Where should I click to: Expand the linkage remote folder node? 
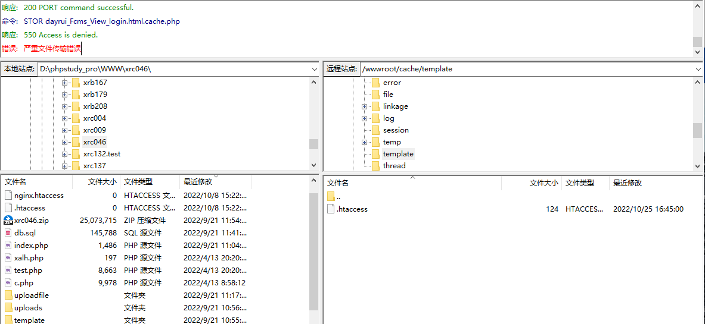coord(364,106)
